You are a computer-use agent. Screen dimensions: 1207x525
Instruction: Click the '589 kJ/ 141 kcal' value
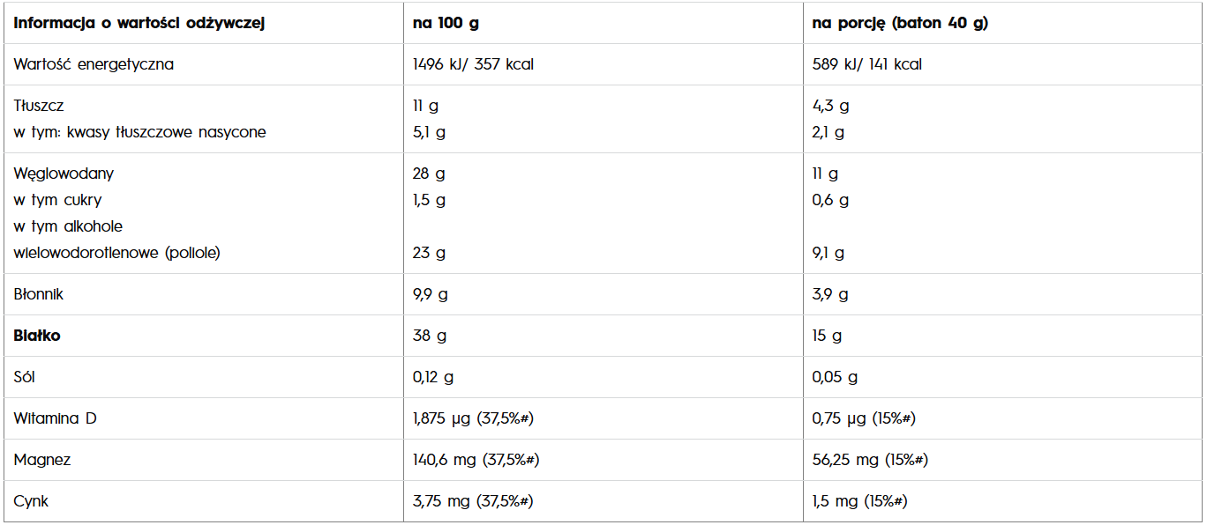[866, 64]
